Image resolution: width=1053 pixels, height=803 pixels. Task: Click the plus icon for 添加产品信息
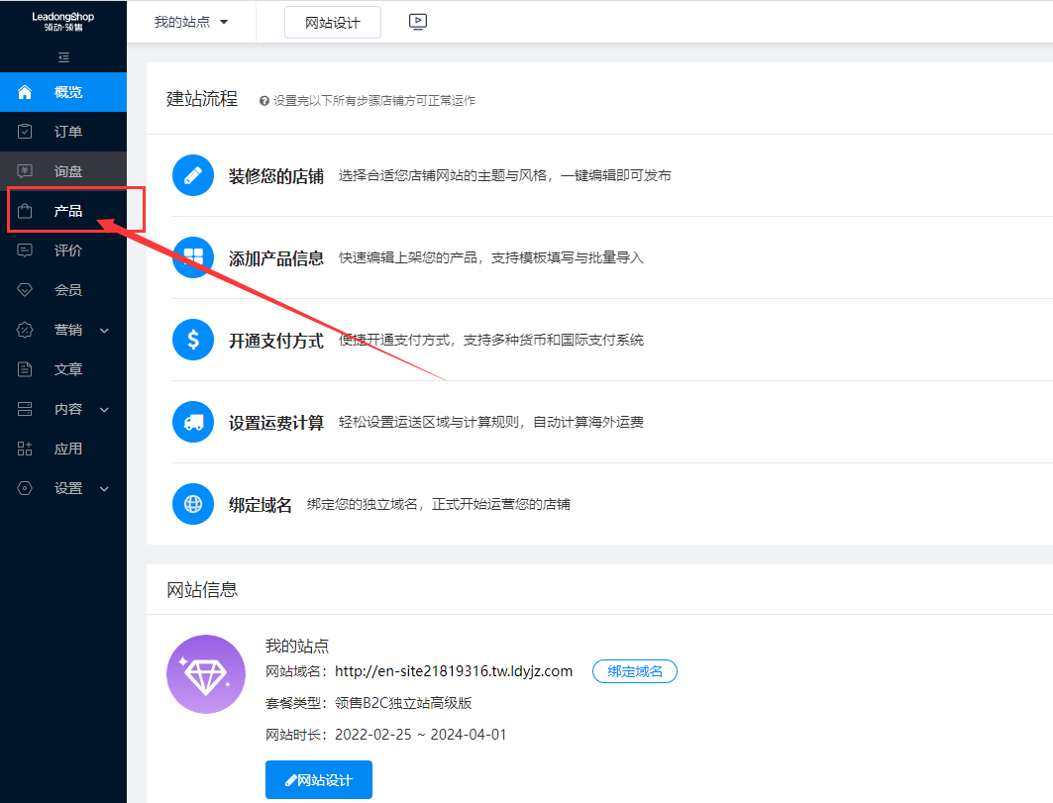click(x=193, y=257)
